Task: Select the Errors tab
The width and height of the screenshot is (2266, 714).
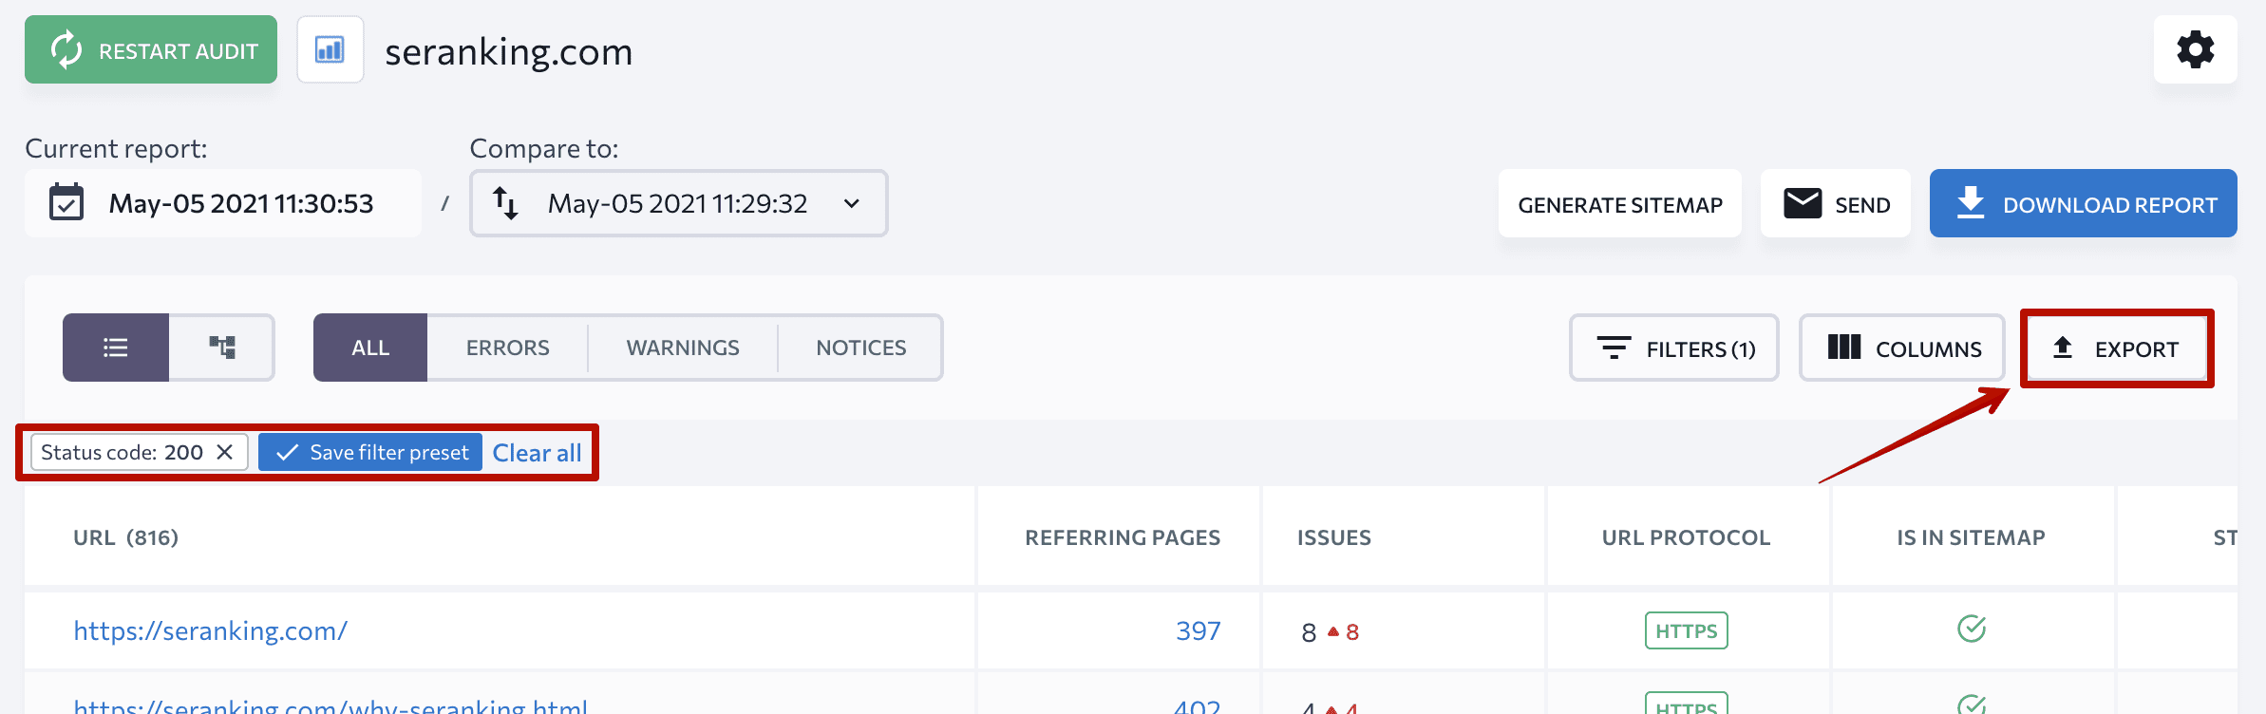Action: [507, 348]
